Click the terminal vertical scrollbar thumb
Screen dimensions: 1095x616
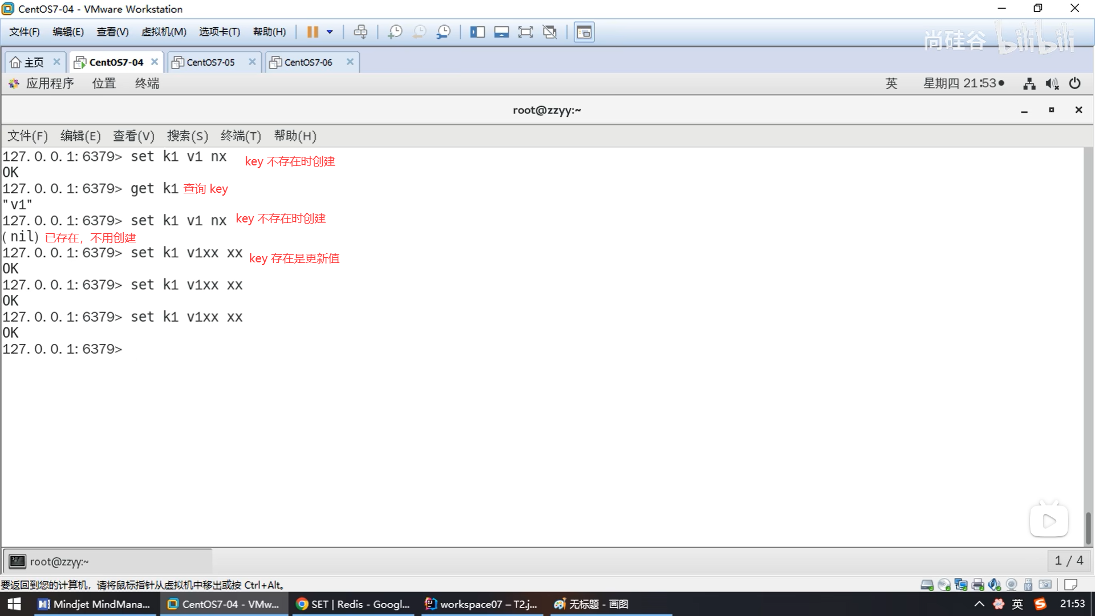coord(1088,528)
